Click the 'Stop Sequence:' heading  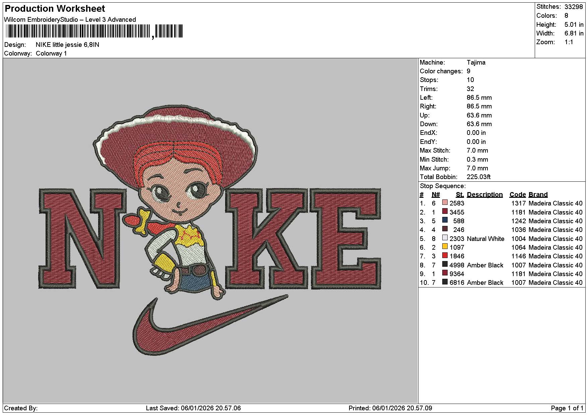coord(443,186)
